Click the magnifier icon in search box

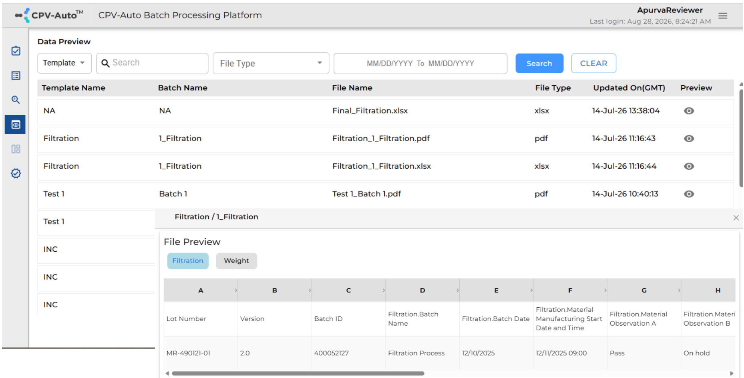point(105,63)
